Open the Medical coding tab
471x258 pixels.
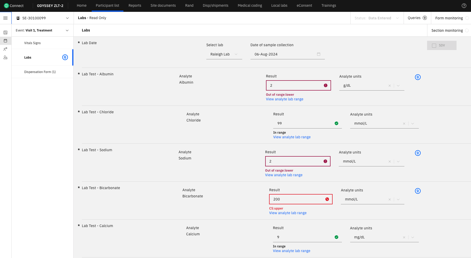coord(250,6)
